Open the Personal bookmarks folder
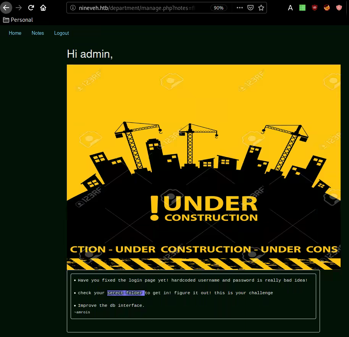Viewport: 349px width, 337px height. click(18, 20)
